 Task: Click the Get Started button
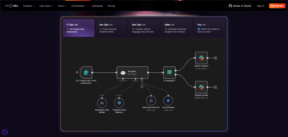coord(277,6)
